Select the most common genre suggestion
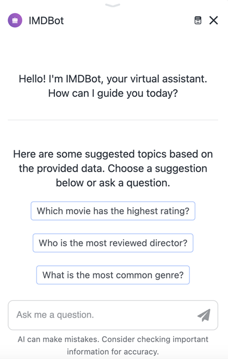Viewport: 228px width, 359px height. click(113, 275)
